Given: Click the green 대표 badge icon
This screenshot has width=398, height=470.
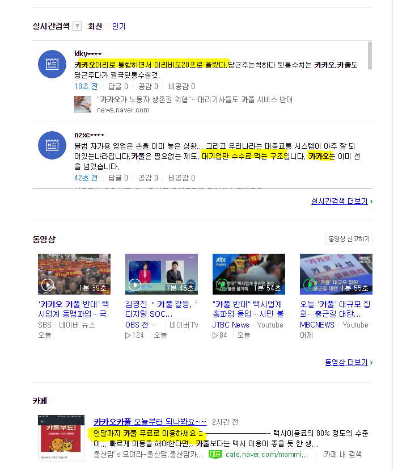Looking at the screenshot, I should coord(215,455).
